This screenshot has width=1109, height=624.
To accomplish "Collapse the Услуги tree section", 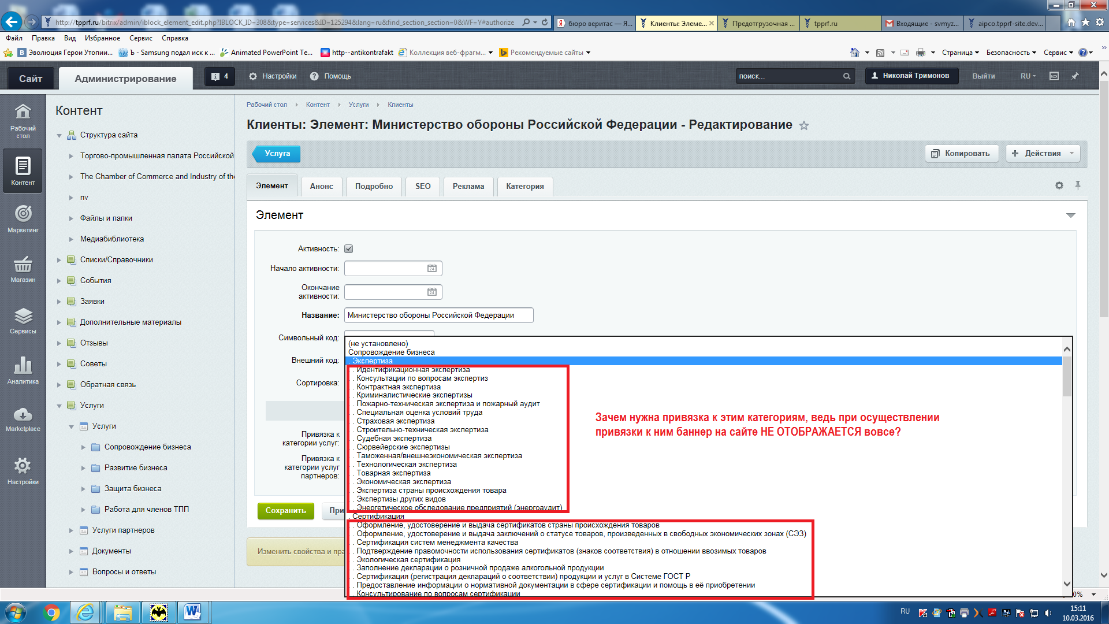I will (59, 406).
